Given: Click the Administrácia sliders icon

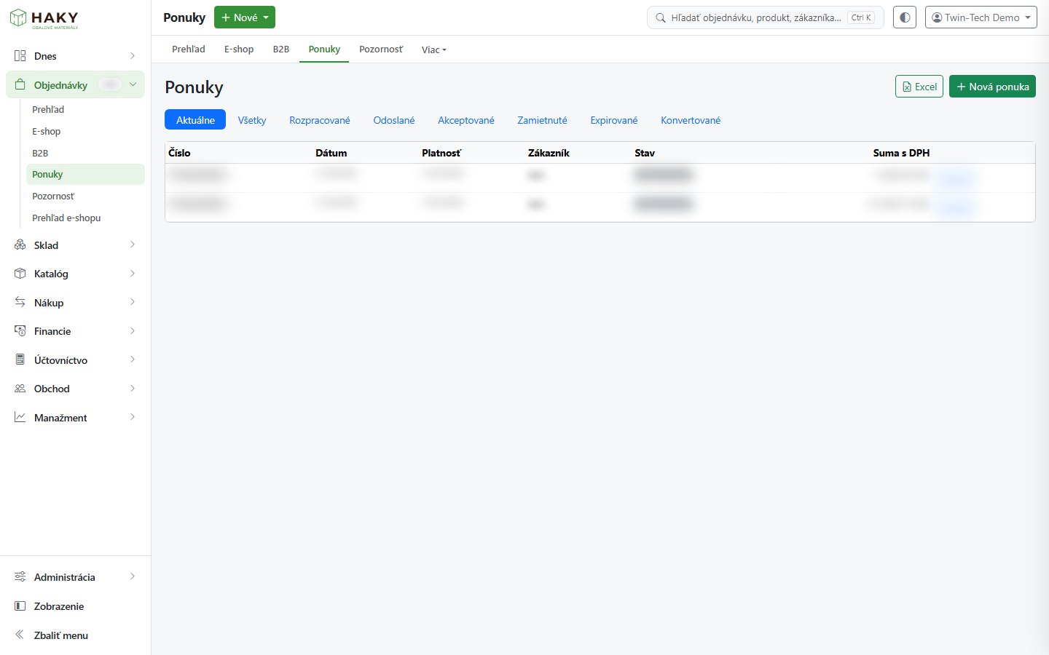Looking at the screenshot, I should [x=20, y=576].
